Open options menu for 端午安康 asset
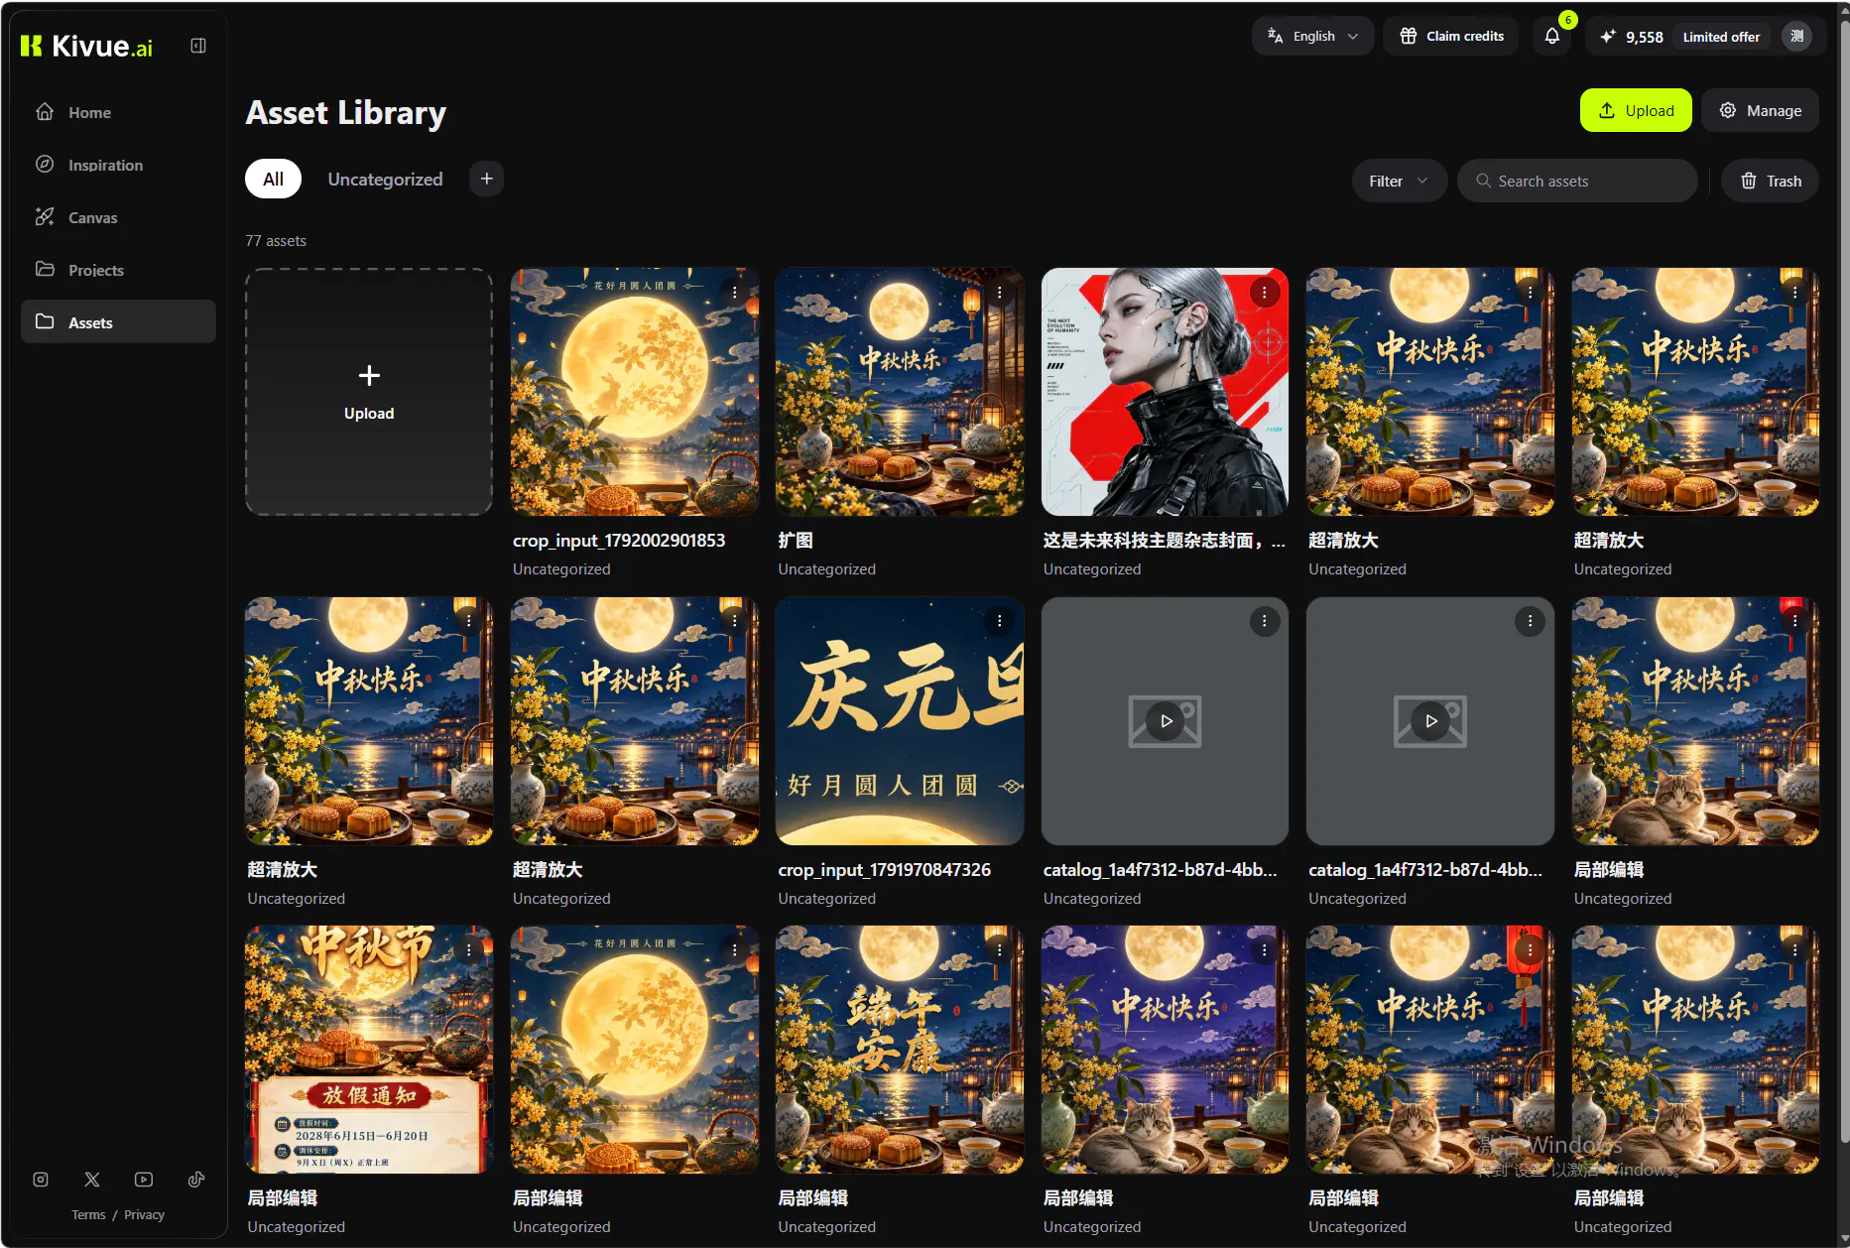 tap(999, 950)
